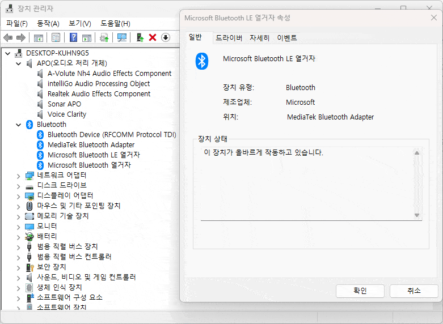Image resolution: width=443 pixels, height=324 pixels.
Task: Click the device status scrollbar down arrow
Action: (417, 215)
